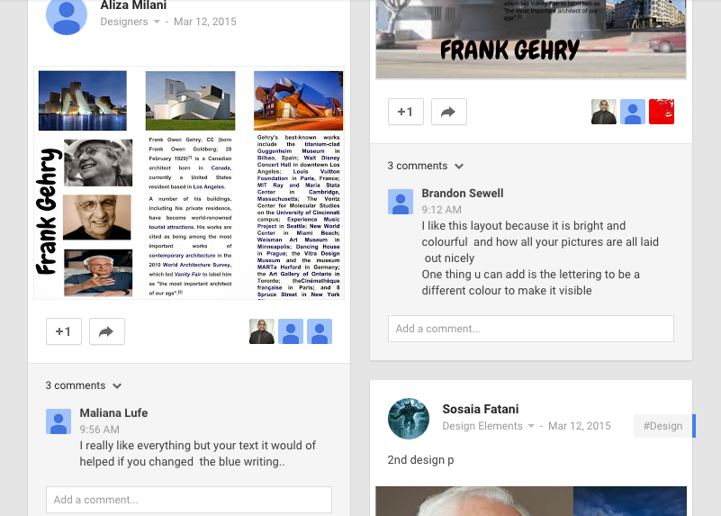Open the Frank Gehry poster image
Screen dimensions: 721x516
(x=189, y=183)
